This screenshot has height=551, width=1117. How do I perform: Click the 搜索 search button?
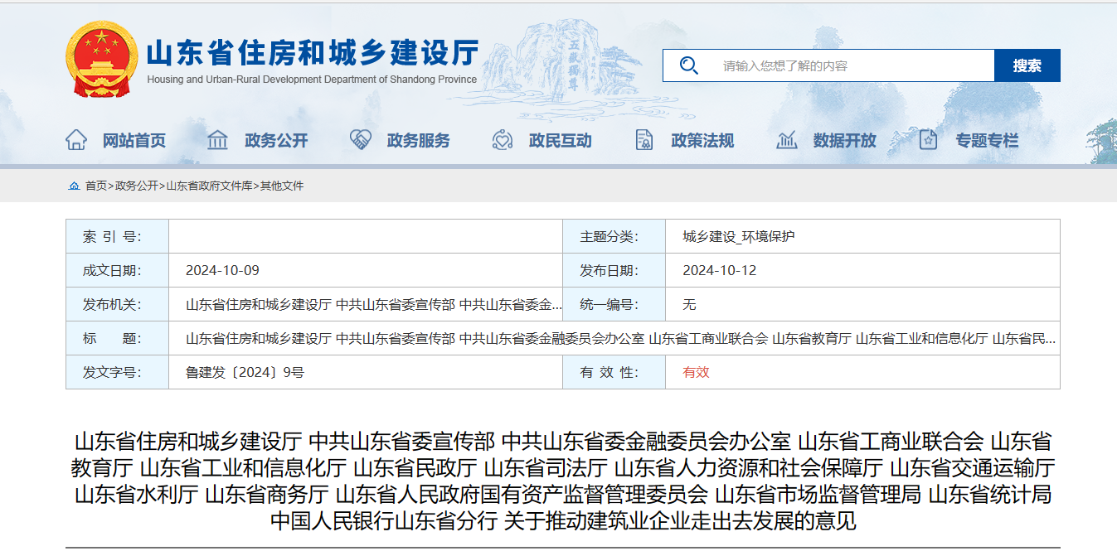tap(1028, 65)
